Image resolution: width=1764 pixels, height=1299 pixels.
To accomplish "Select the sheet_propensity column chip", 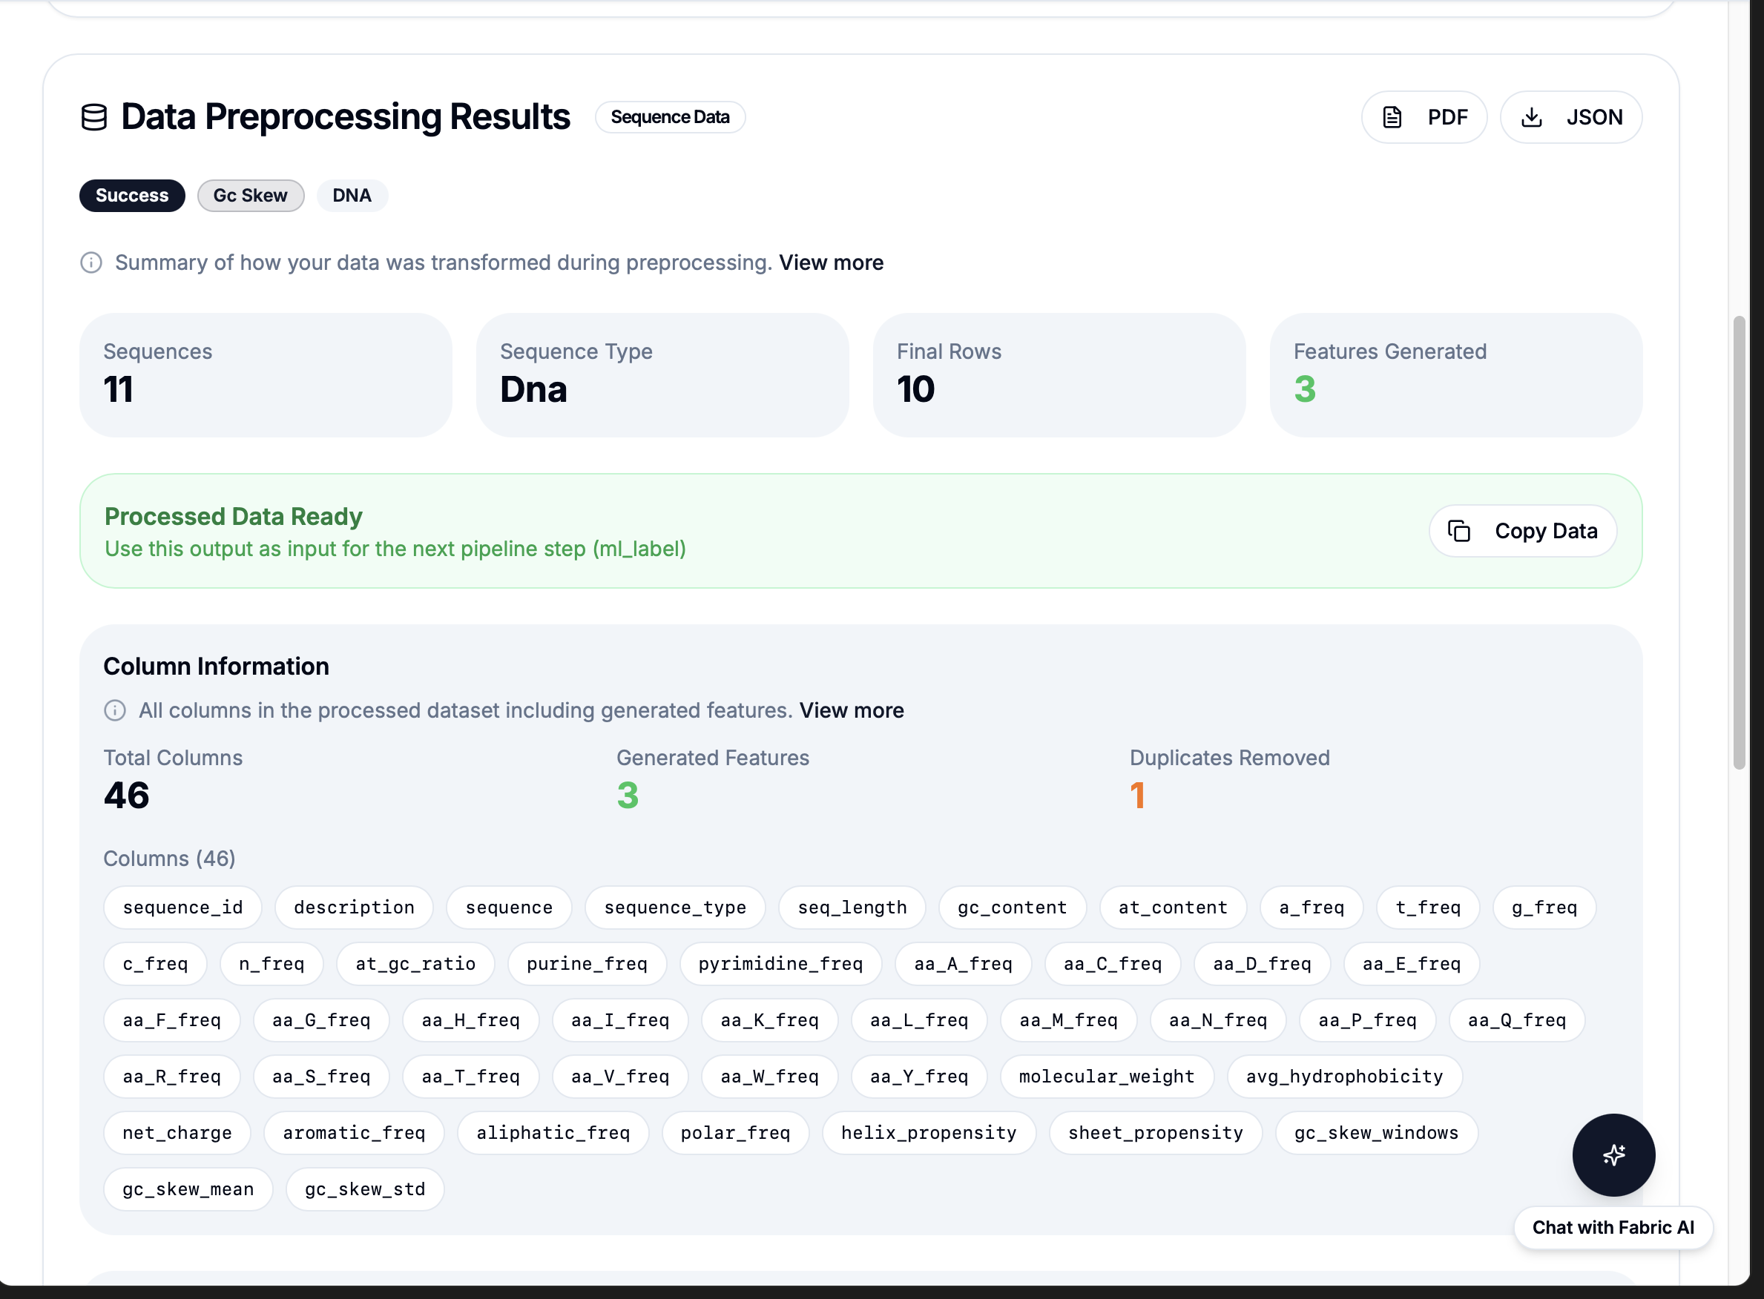I will point(1156,1133).
